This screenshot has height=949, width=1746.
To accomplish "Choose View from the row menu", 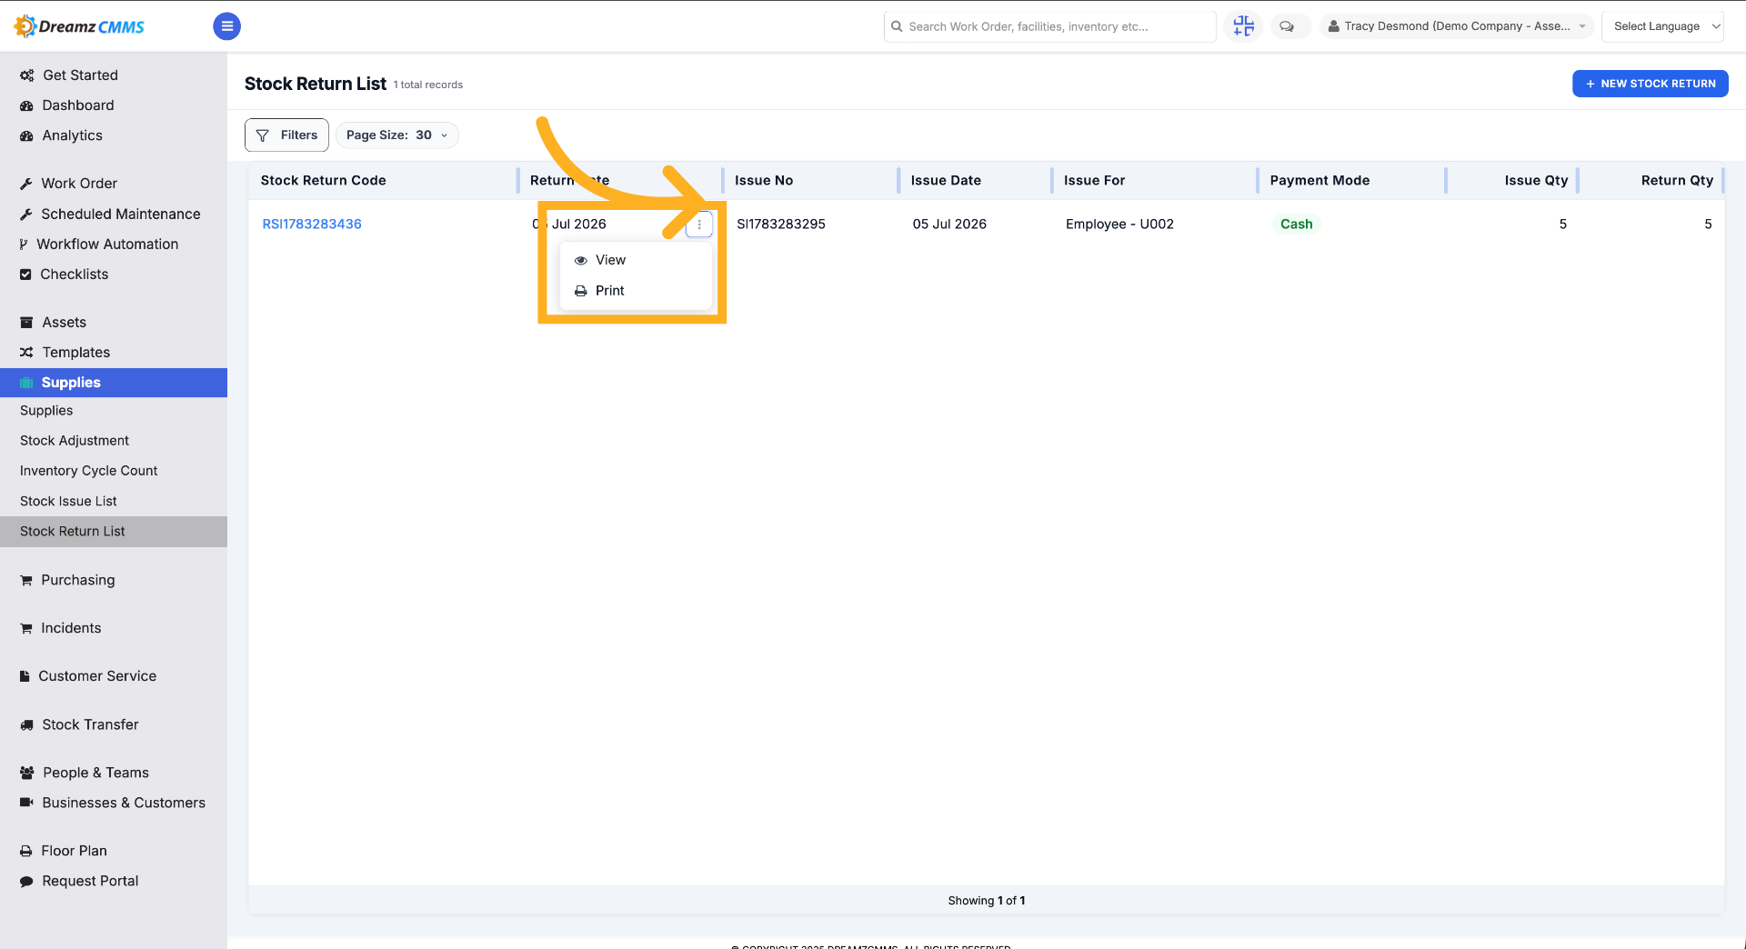I will 635,260.
